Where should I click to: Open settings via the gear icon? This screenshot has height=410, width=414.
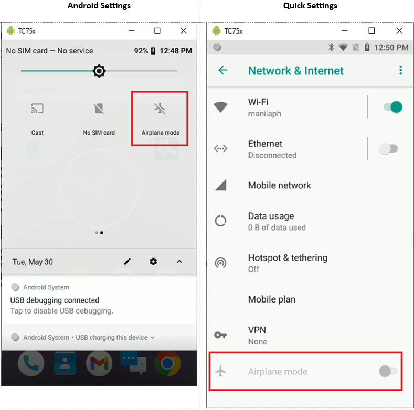point(153,262)
